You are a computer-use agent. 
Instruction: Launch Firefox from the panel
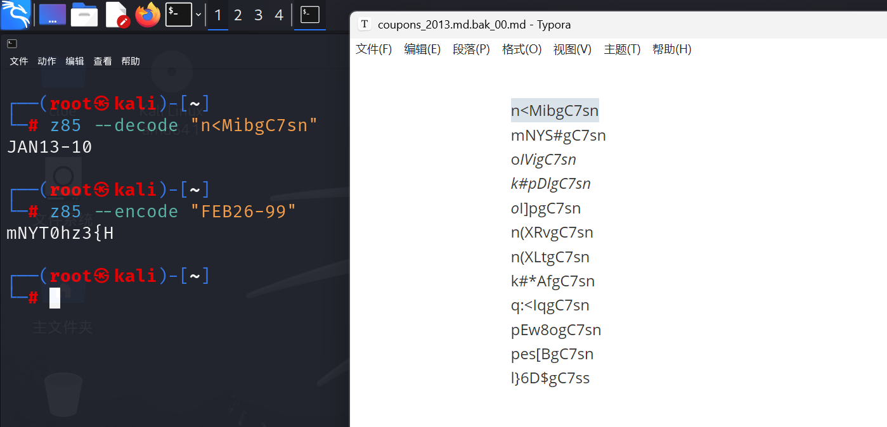148,15
